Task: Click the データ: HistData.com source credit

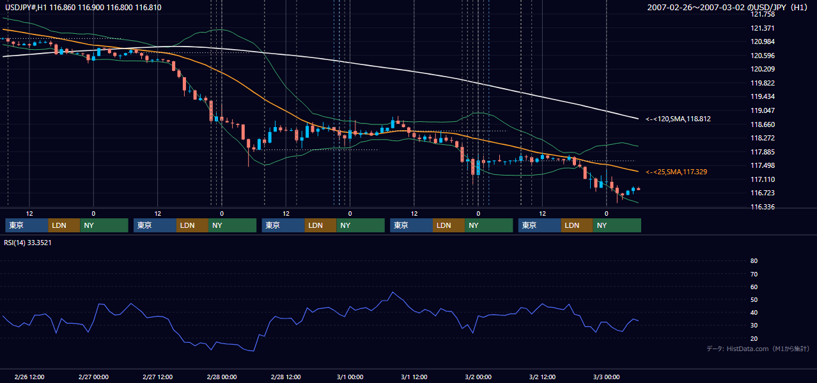Action: click(x=758, y=349)
